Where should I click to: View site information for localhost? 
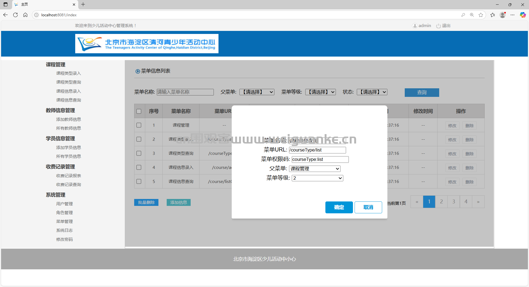tap(36, 15)
